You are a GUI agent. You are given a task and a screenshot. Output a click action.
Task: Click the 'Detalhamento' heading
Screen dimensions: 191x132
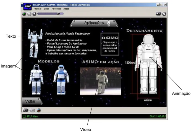(x=145, y=31)
